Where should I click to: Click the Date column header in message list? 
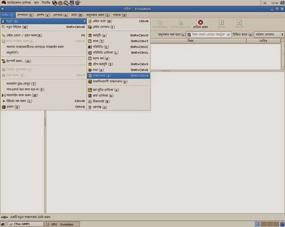pyautogui.click(x=263, y=41)
